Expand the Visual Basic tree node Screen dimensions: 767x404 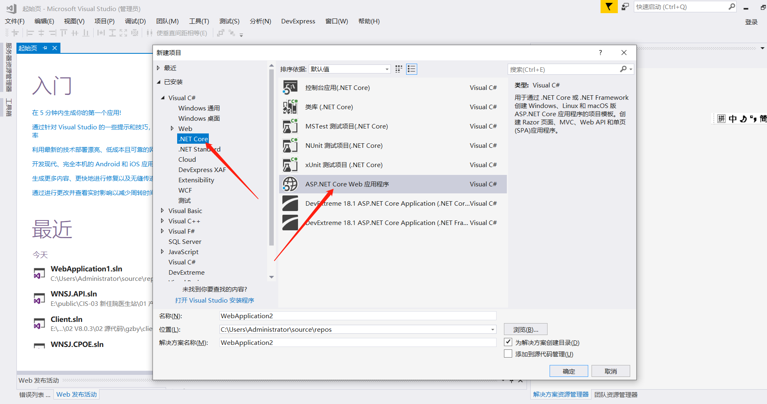coord(162,211)
